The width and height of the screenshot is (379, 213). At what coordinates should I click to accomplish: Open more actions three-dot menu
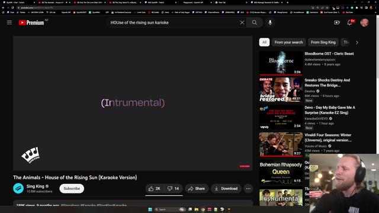(248, 189)
